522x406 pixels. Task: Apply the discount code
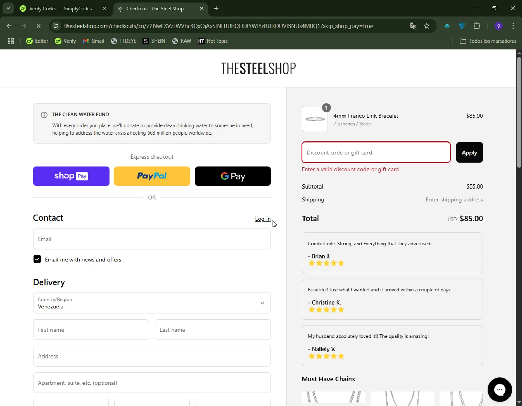pos(469,152)
